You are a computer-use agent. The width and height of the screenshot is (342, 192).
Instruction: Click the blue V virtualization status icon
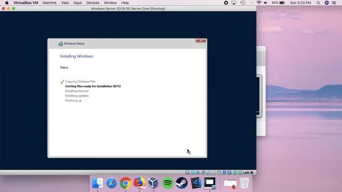(229, 172)
